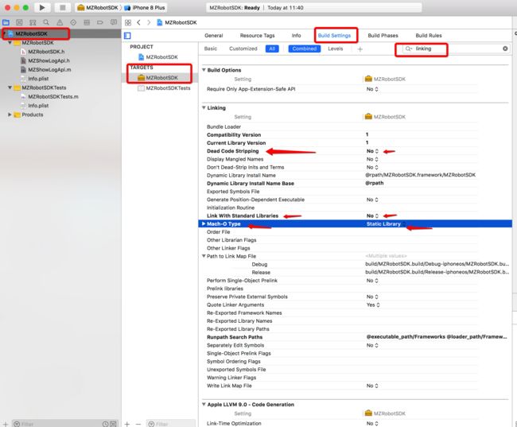Collapse Path to Link Map File
Viewport: 517px width, 427px height.
point(204,256)
